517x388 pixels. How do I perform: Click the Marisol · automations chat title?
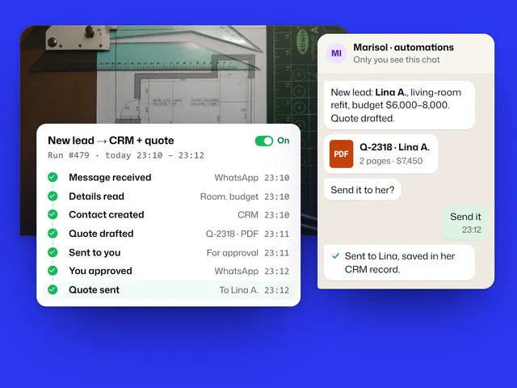[x=404, y=48]
